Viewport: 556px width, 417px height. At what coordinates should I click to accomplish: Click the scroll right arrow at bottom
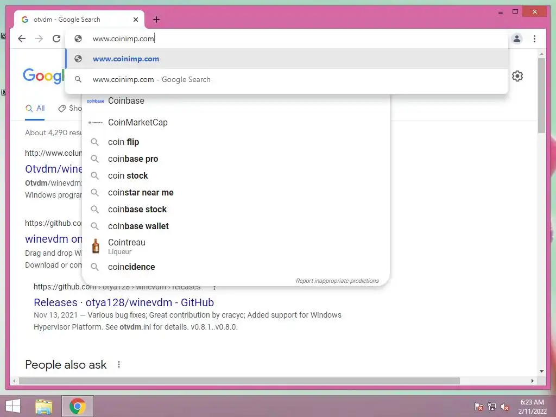tap(532, 381)
